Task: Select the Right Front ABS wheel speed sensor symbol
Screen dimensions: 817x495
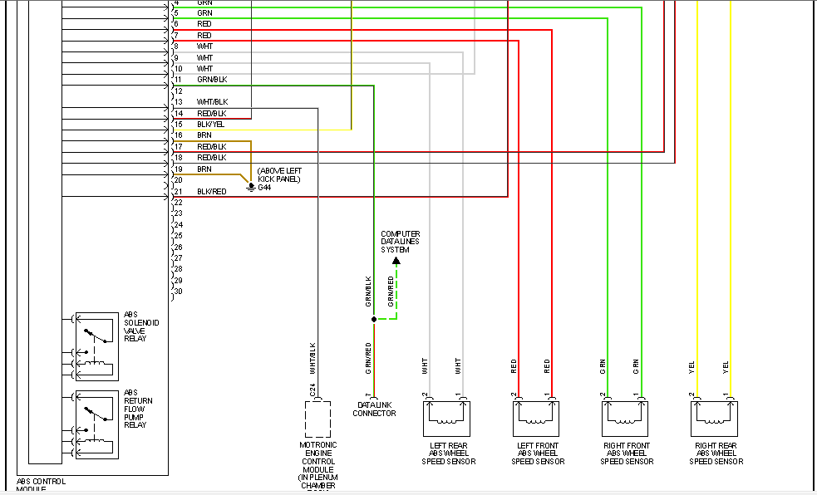Action: coord(624,418)
